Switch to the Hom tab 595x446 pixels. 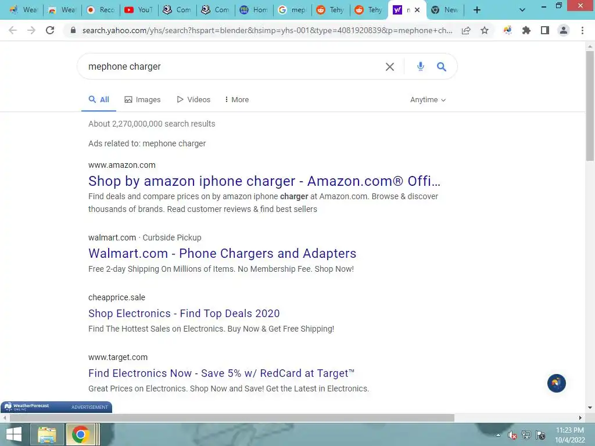point(253,10)
